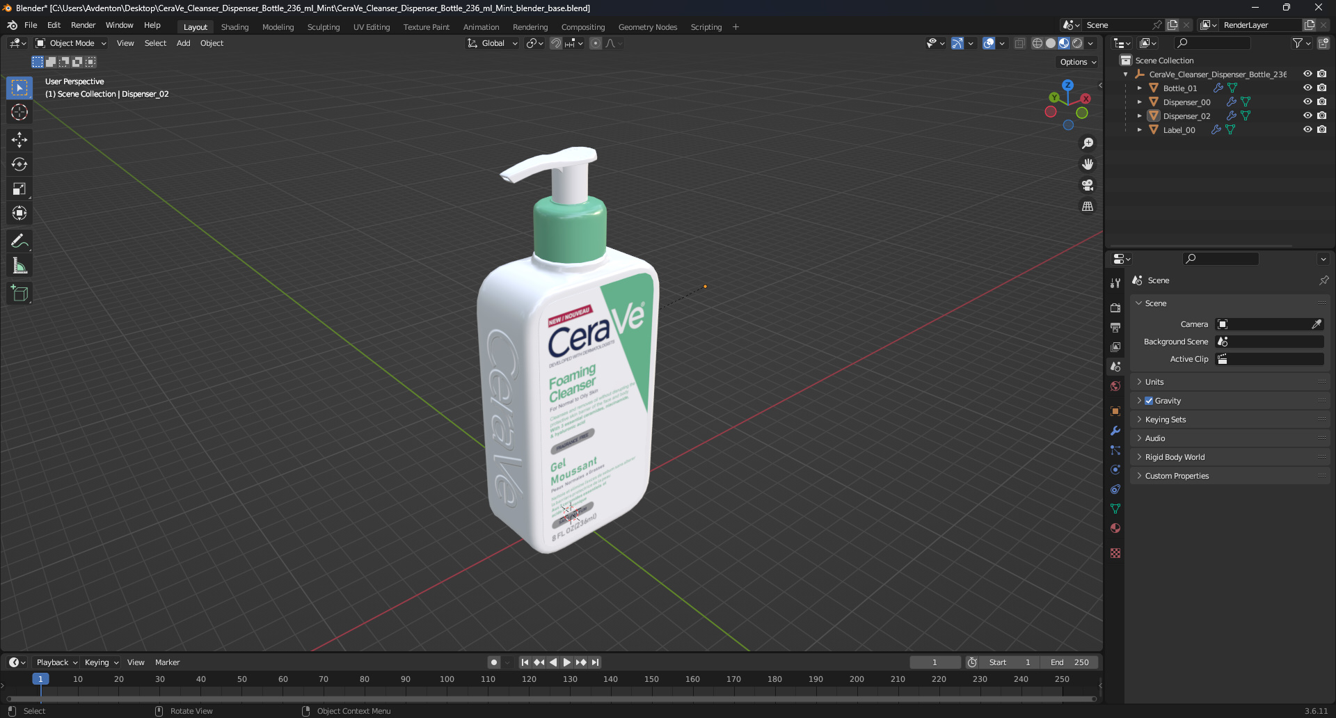Open the Add menu in viewport header
This screenshot has height=718, width=1336.
(x=183, y=43)
